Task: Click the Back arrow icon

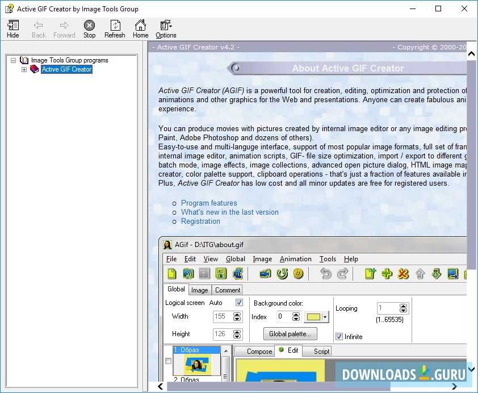Action: click(x=39, y=26)
